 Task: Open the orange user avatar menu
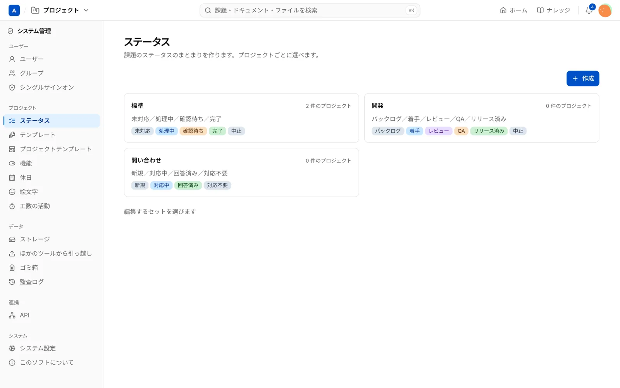605,10
